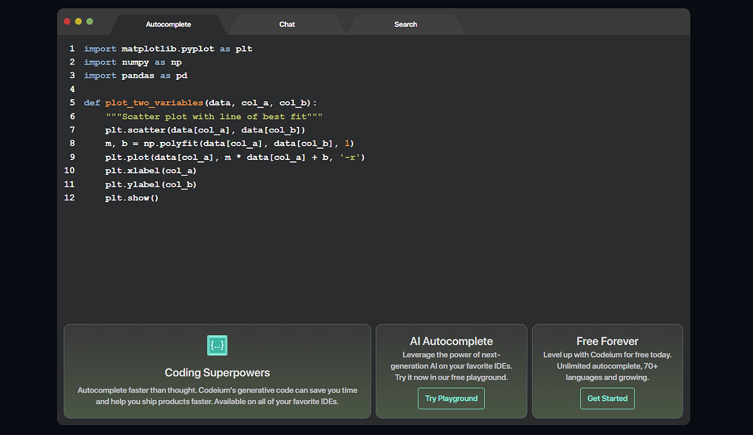Click the red traffic light circle
753x435 pixels.
pos(67,21)
